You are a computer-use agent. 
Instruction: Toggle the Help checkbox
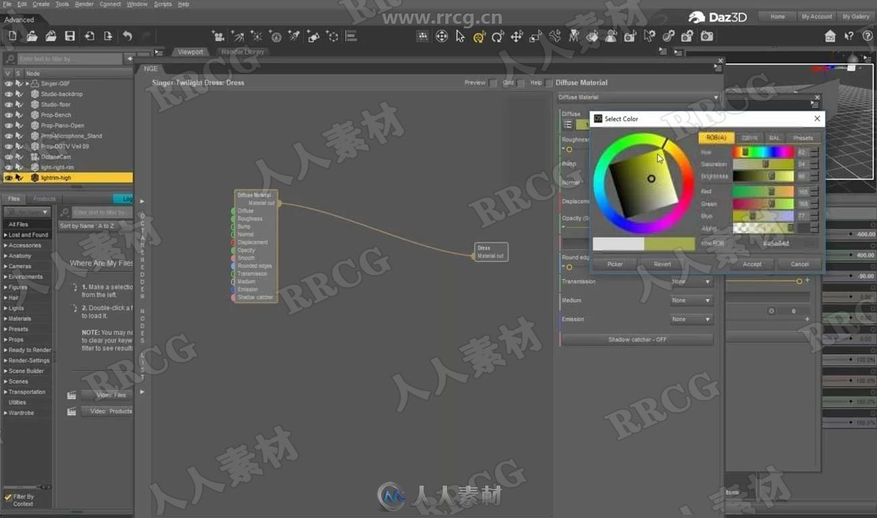click(x=548, y=83)
